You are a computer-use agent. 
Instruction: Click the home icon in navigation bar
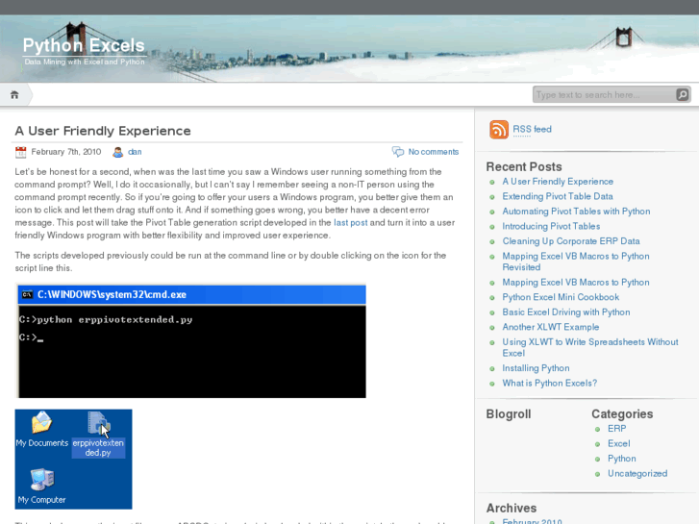pyautogui.click(x=14, y=94)
